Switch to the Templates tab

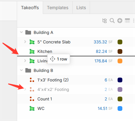(58, 8)
